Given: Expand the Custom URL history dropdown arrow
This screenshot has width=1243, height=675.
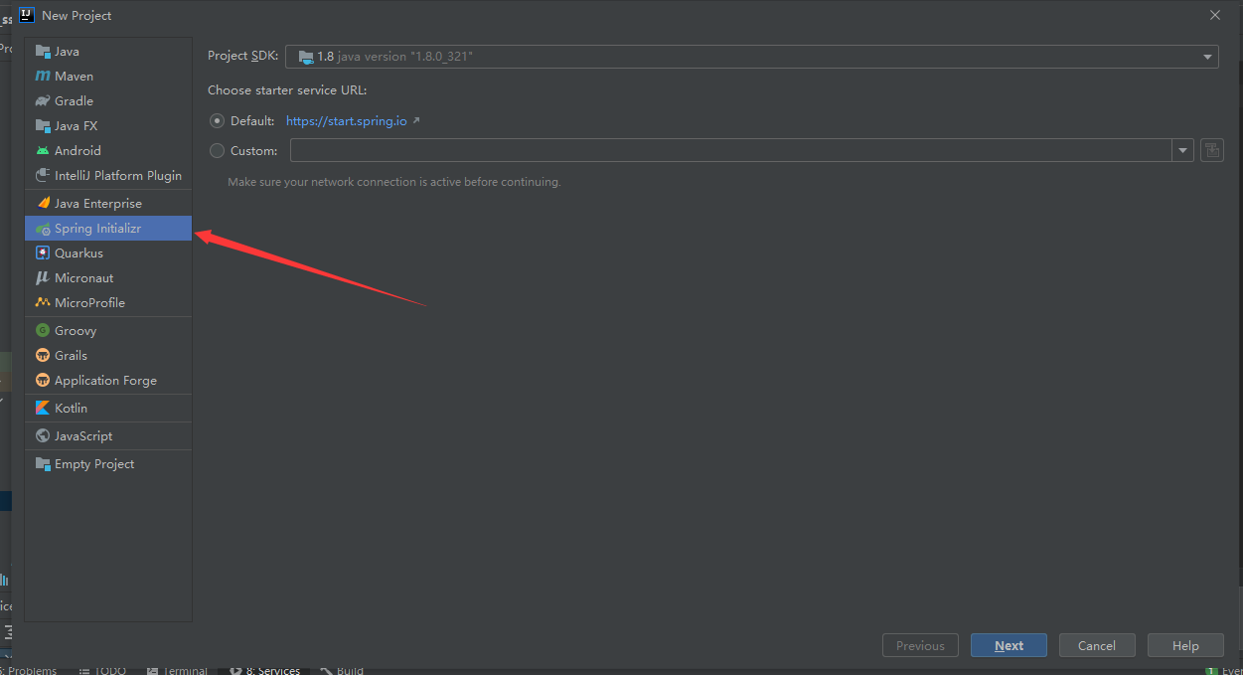Looking at the screenshot, I should (x=1182, y=151).
